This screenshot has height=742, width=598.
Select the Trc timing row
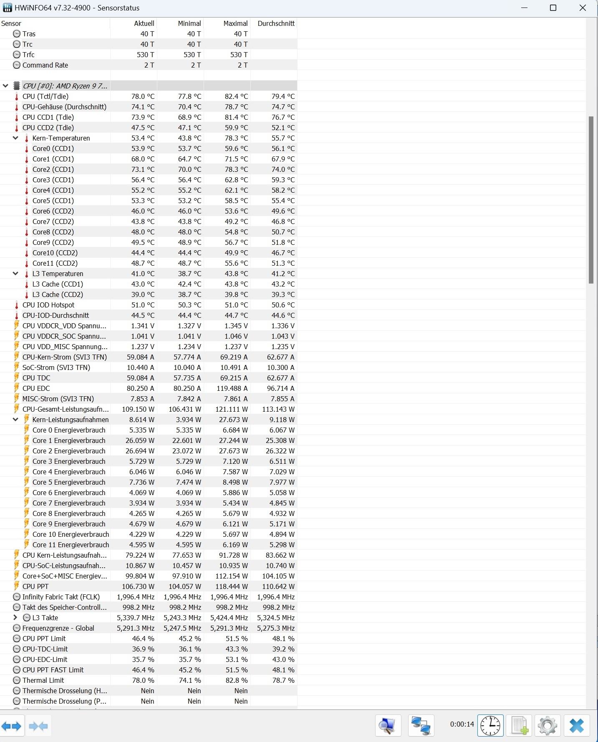pyautogui.click(x=149, y=44)
